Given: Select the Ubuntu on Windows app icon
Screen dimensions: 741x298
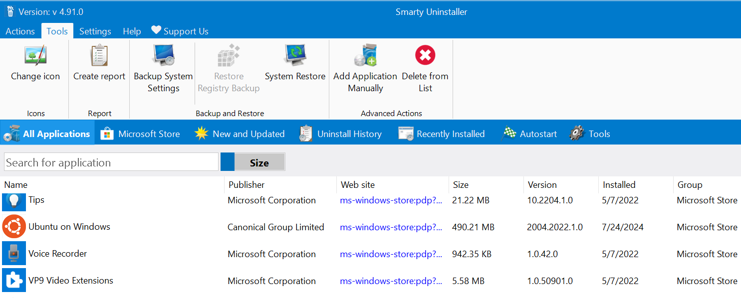Looking at the screenshot, I should [x=14, y=227].
